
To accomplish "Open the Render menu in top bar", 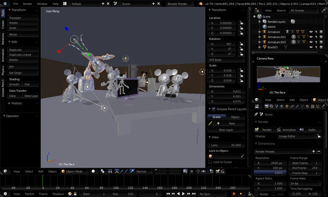I will pyautogui.click(x=27, y=4).
